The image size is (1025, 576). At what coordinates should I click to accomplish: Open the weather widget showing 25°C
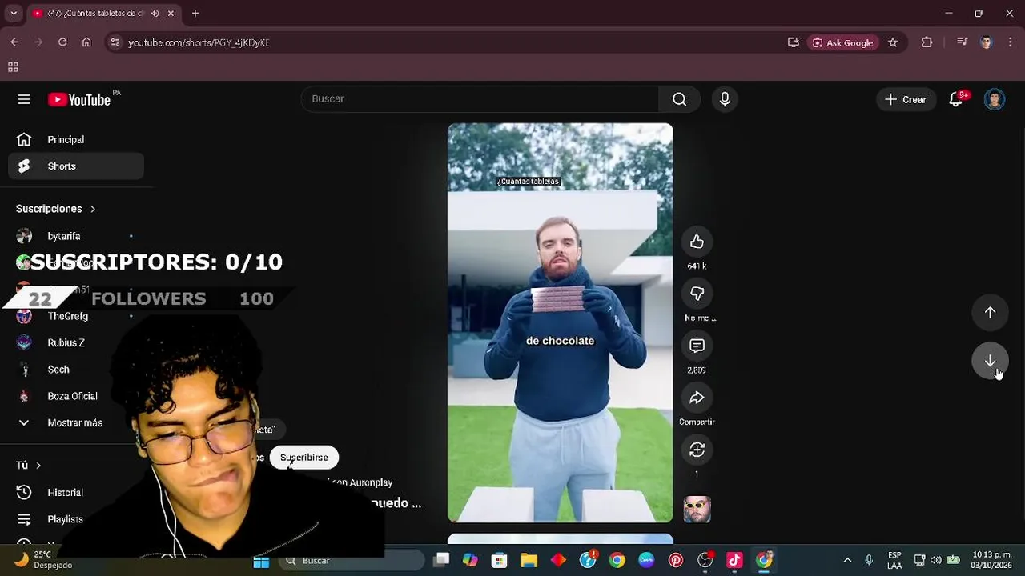[44, 560]
